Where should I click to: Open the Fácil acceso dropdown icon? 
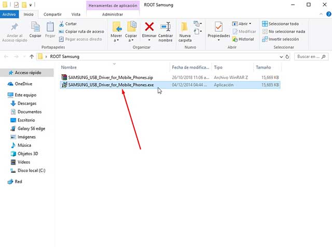tap(198, 32)
